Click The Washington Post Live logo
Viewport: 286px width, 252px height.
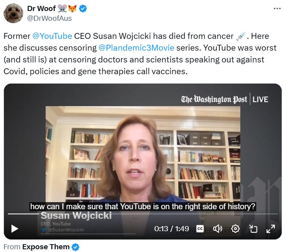pos(225,99)
